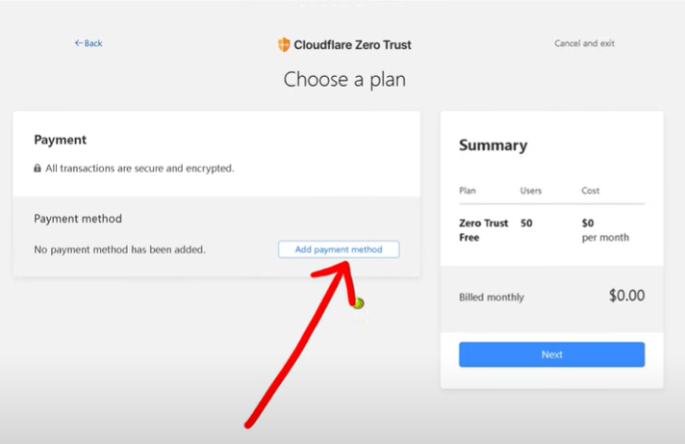Click the Billed monthly label
The width and height of the screenshot is (685, 444).
pyautogui.click(x=492, y=297)
